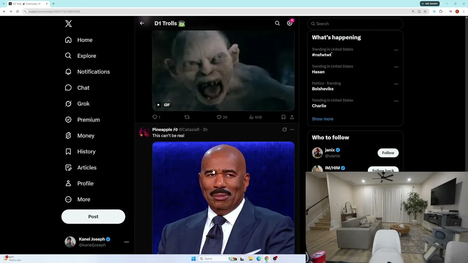Show more trending topics
The height and width of the screenshot is (263, 468).
[322, 119]
